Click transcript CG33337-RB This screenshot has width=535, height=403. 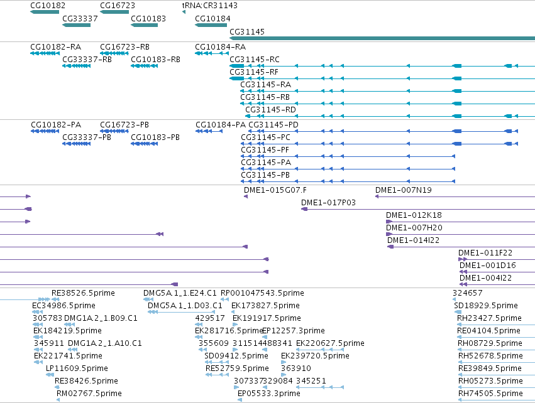click(x=77, y=66)
